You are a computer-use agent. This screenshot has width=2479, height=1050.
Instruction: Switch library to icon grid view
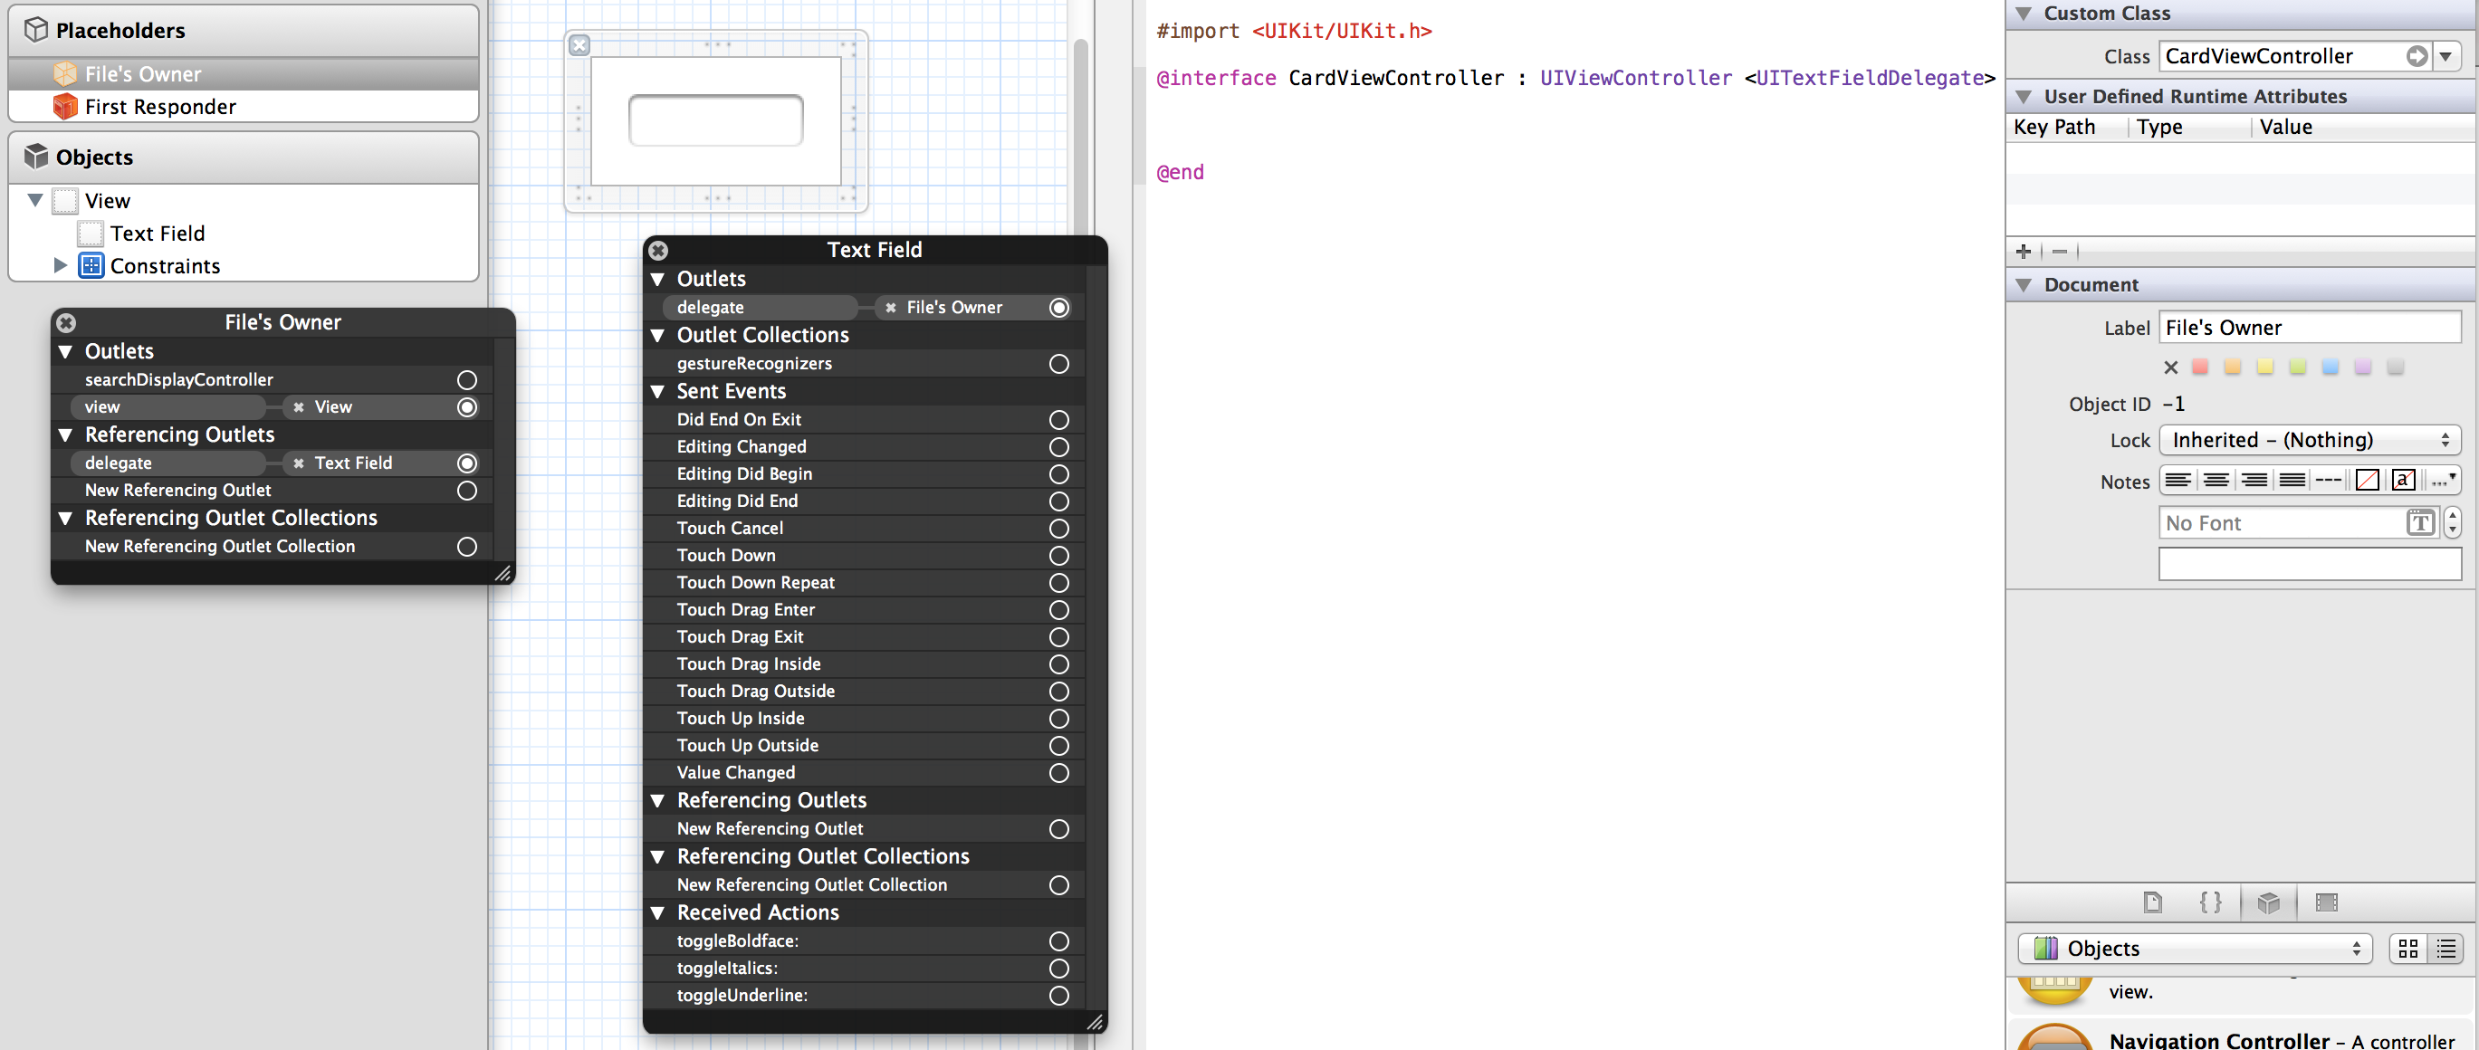2407,948
